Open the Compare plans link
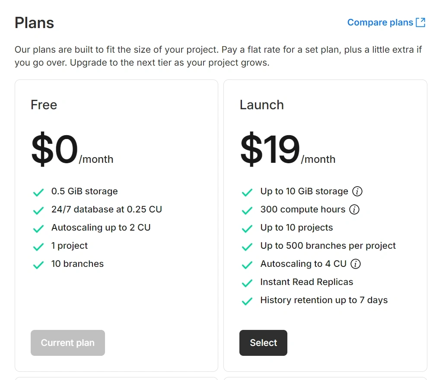The image size is (436, 380). (380, 22)
